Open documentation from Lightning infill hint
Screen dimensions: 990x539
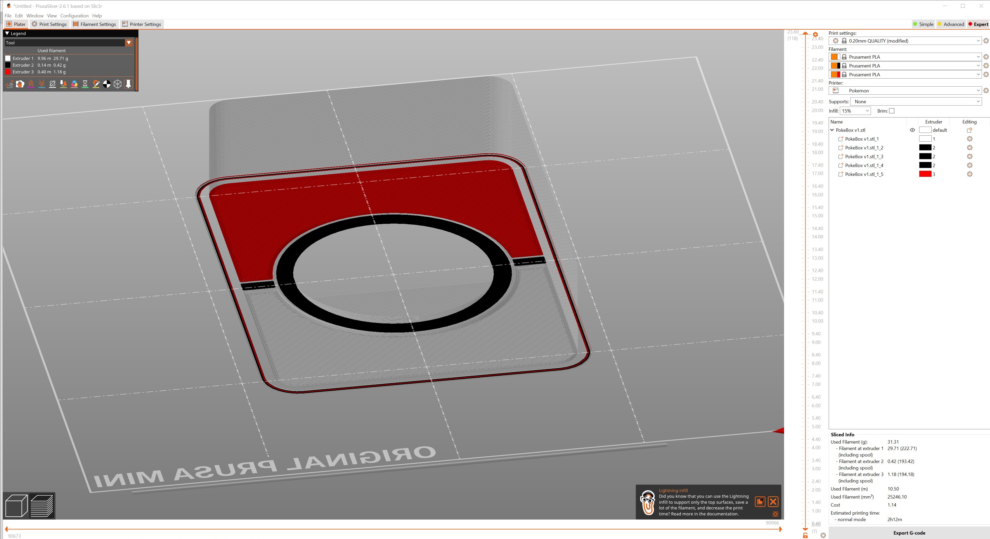[x=760, y=502]
